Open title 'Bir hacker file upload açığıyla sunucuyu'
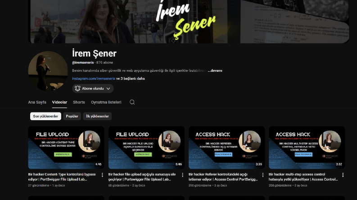The image size is (357, 200). click(142, 177)
